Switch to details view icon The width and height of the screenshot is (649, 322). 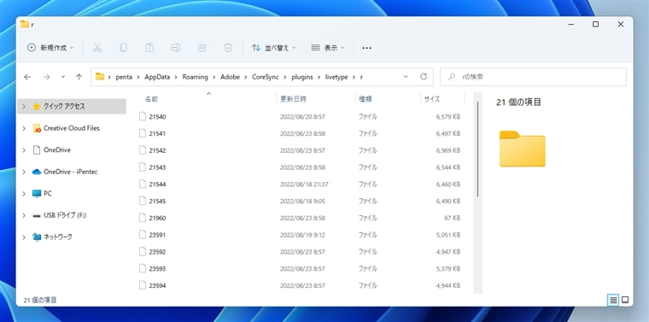613,300
